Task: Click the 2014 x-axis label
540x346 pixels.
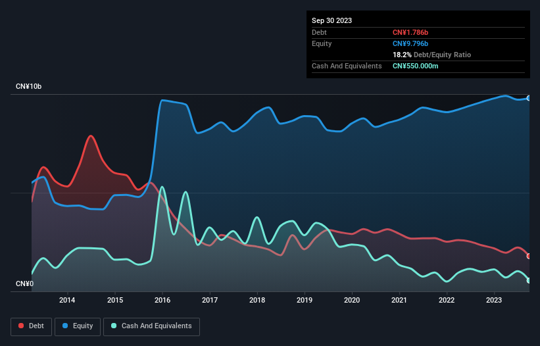Action: click(67, 300)
